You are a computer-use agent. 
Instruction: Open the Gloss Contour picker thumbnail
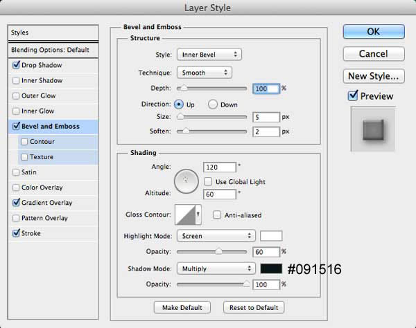click(x=185, y=215)
